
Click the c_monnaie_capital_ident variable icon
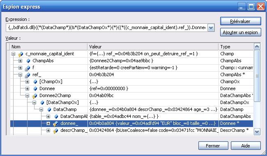[21, 54]
